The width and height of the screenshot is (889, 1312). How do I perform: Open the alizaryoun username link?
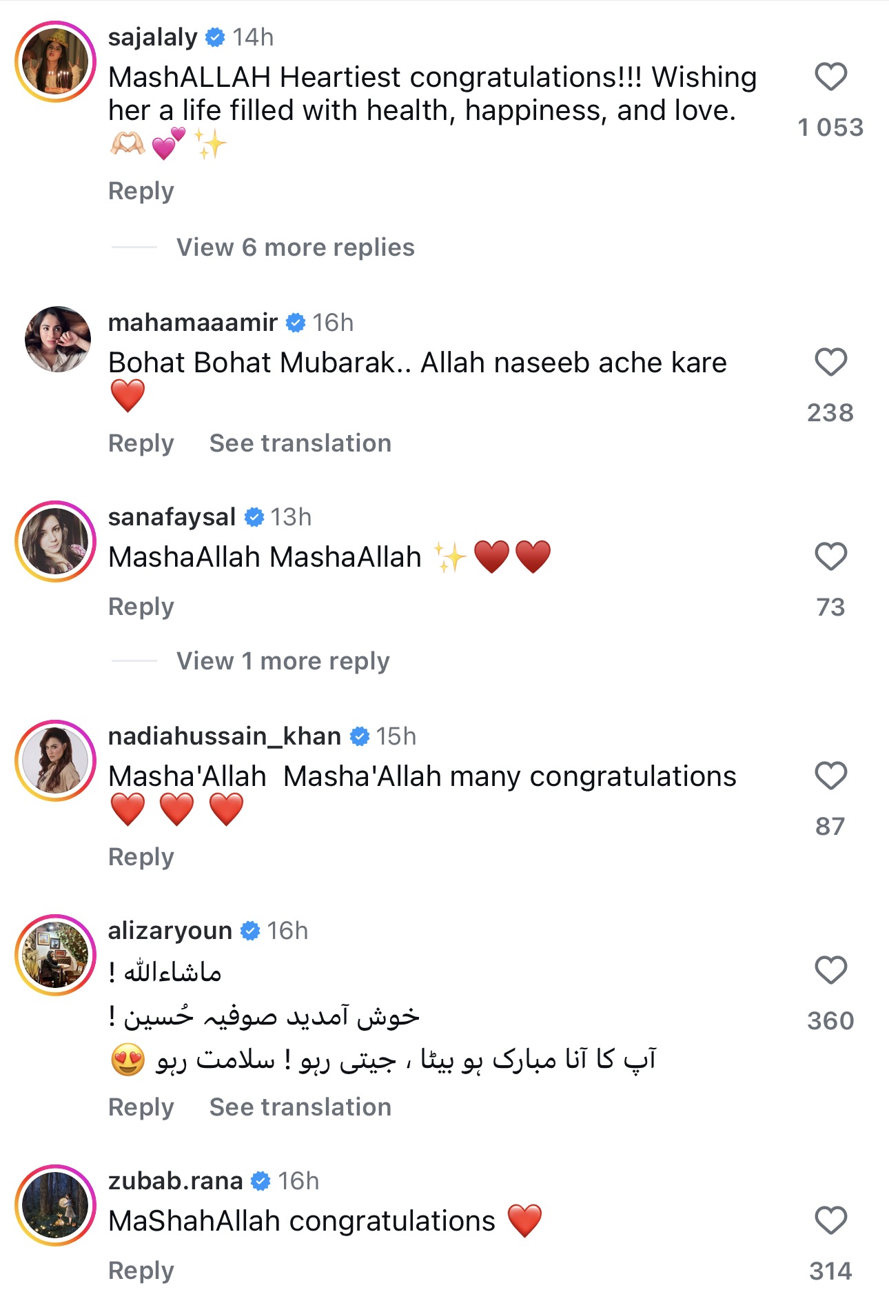(170, 930)
